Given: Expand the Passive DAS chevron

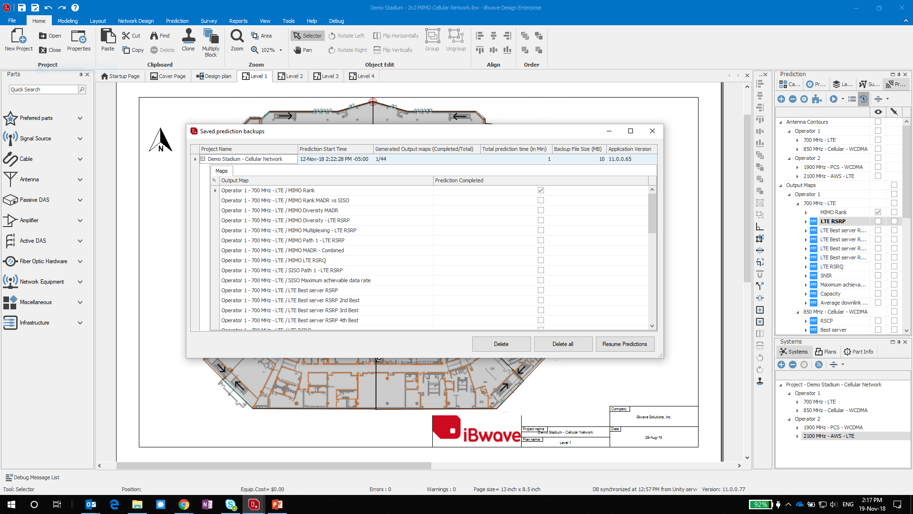Looking at the screenshot, I should click(x=80, y=200).
